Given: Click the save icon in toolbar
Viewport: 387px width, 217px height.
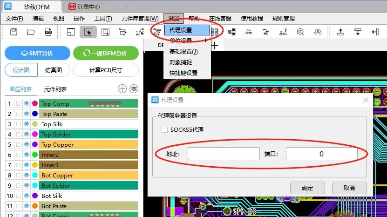Looking at the screenshot, I should 14,32.
